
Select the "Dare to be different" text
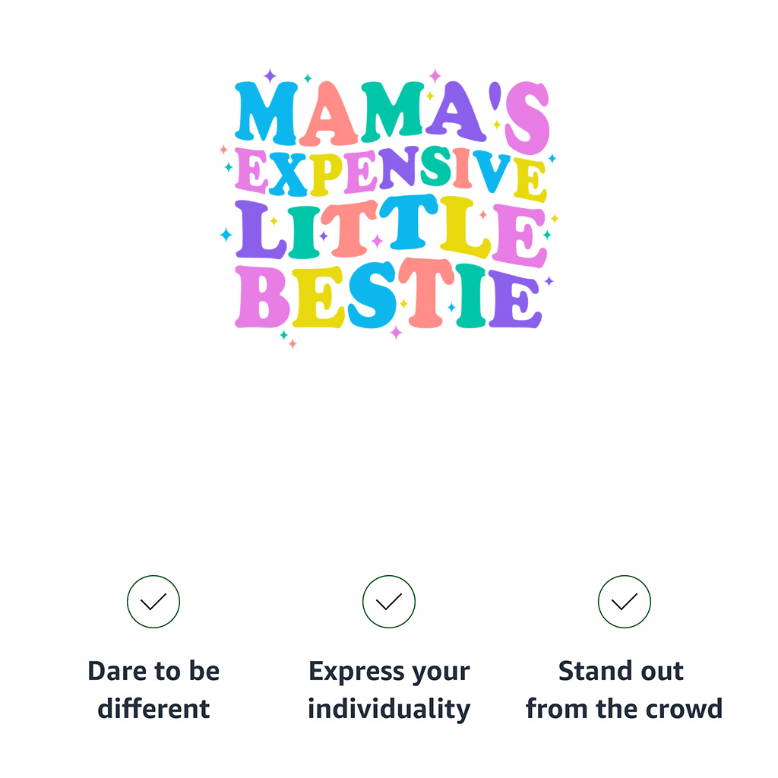(153, 690)
